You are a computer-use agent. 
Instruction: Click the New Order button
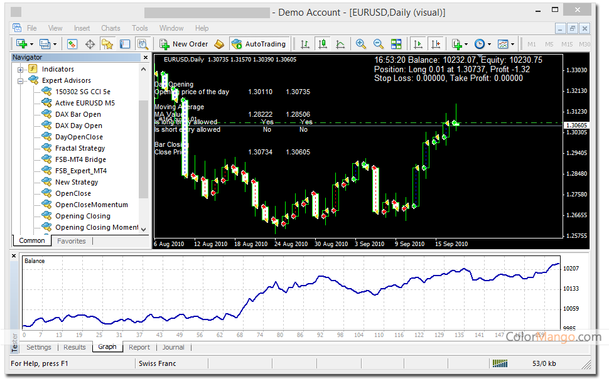[184, 44]
